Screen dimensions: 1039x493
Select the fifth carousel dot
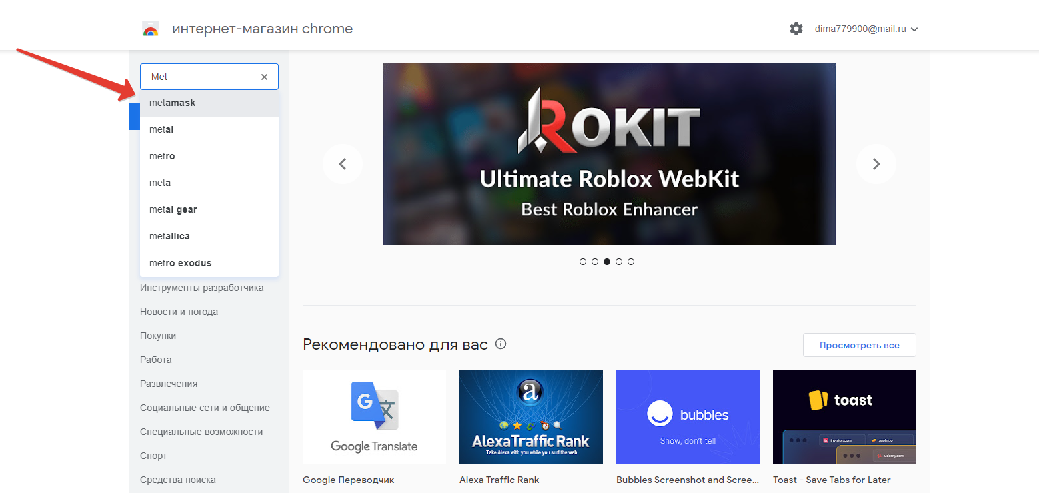(x=631, y=262)
